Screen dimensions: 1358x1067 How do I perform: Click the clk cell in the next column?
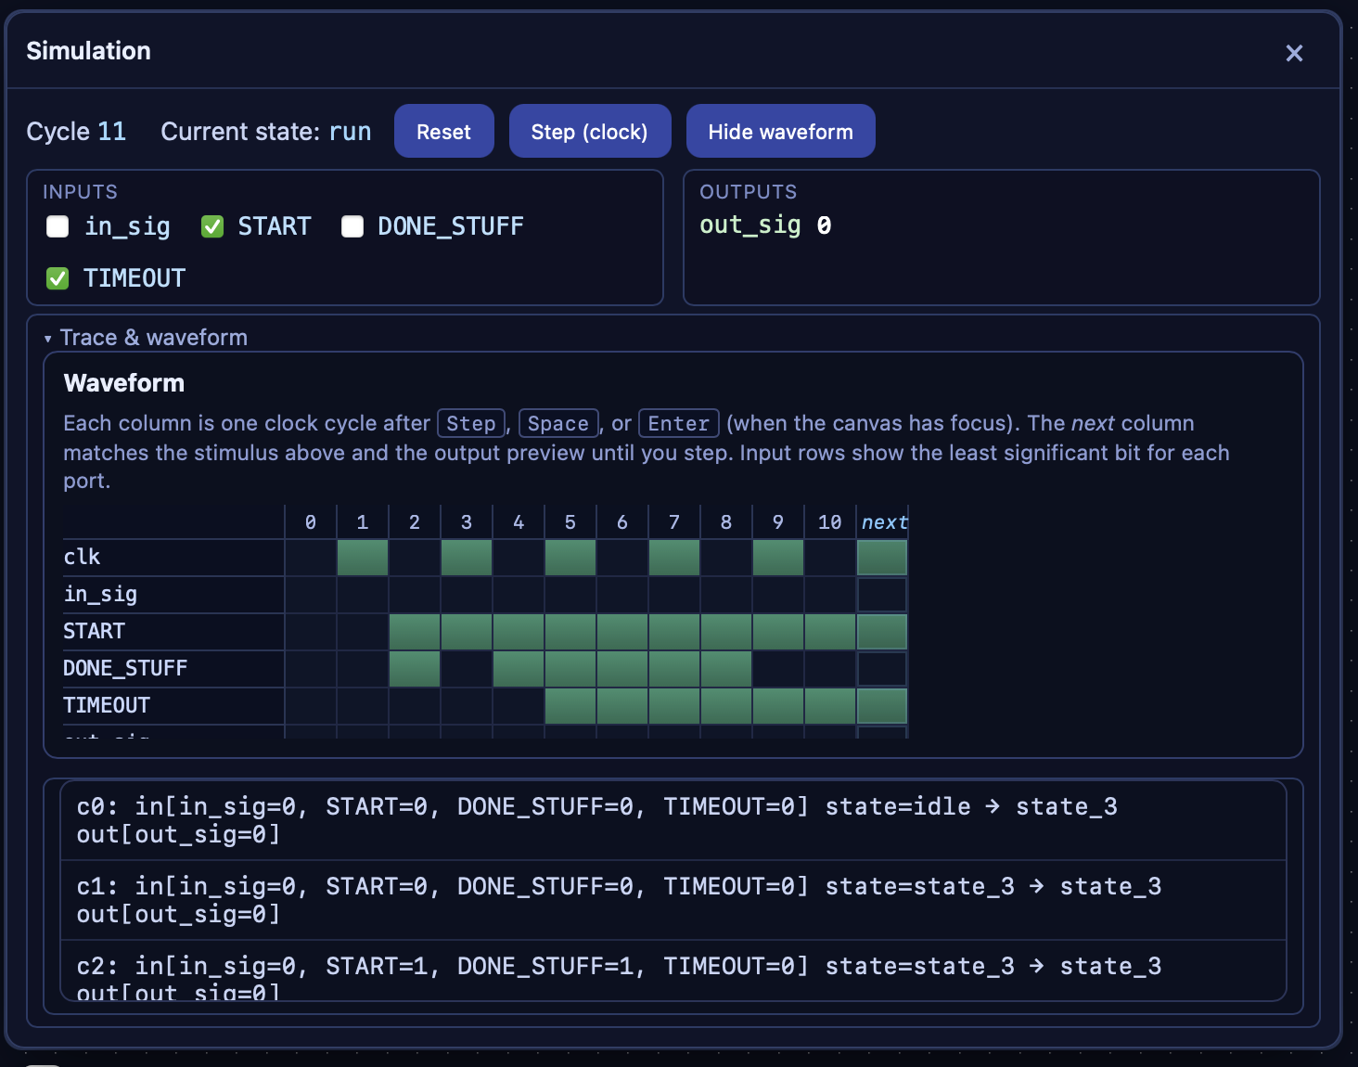tap(882, 558)
